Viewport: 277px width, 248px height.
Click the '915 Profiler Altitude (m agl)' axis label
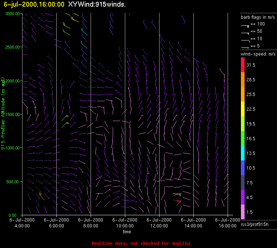[x=3, y=114]
